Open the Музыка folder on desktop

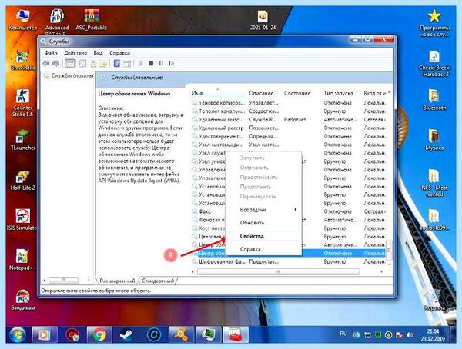coord(434,139)
